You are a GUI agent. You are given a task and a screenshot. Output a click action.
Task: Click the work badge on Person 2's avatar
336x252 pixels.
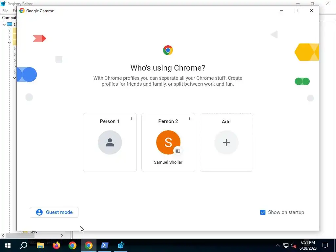[178, 150]
